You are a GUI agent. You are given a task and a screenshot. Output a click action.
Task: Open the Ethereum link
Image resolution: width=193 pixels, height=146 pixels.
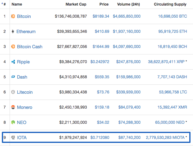pos(26,32)
